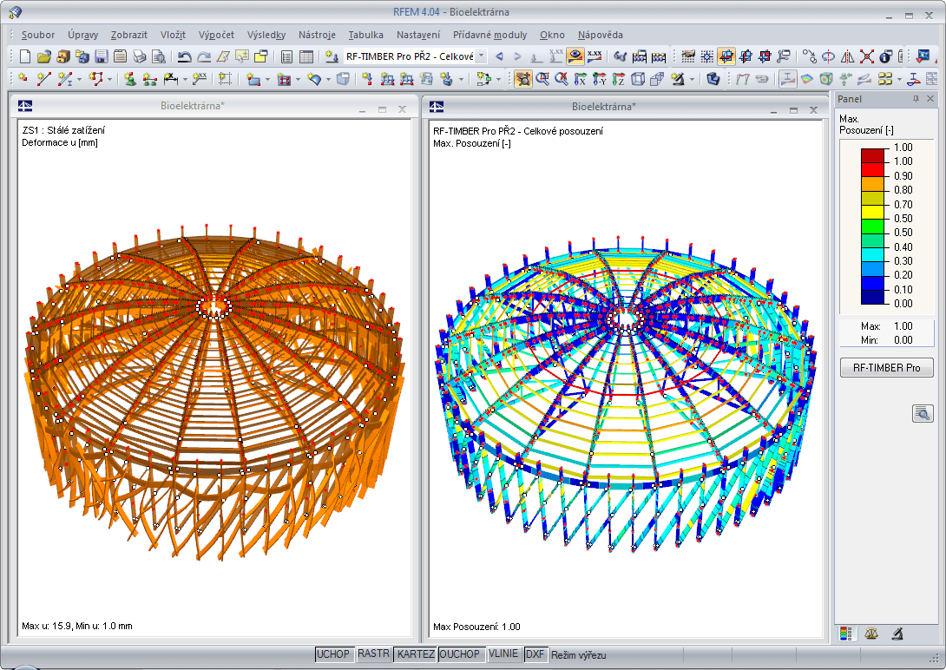Insert a dimension with the measure icon
Viewport: 946px width, 670px height.
170,78
